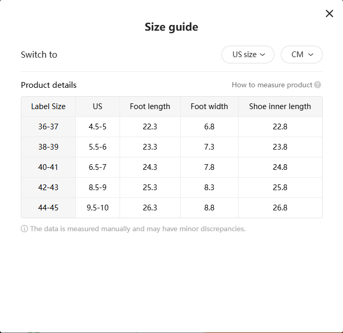Image resolution: width=343 pixels, height=333 pixels.
Task: Select the 42-43 label size cell
Action: click(x=48, y=188)
